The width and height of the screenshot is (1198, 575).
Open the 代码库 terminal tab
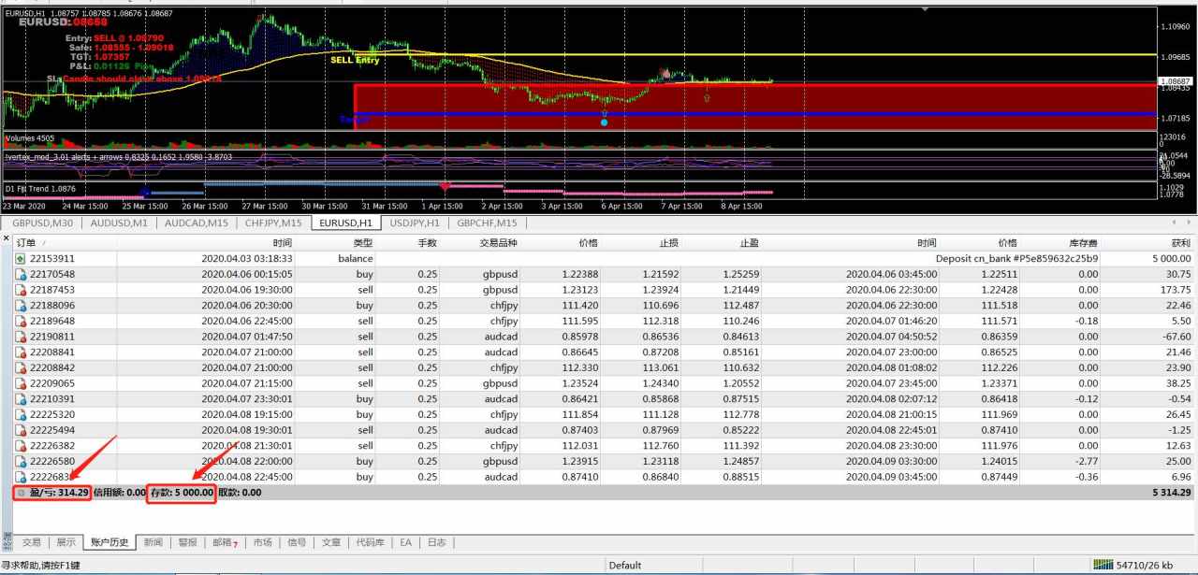tap(371, 542)
